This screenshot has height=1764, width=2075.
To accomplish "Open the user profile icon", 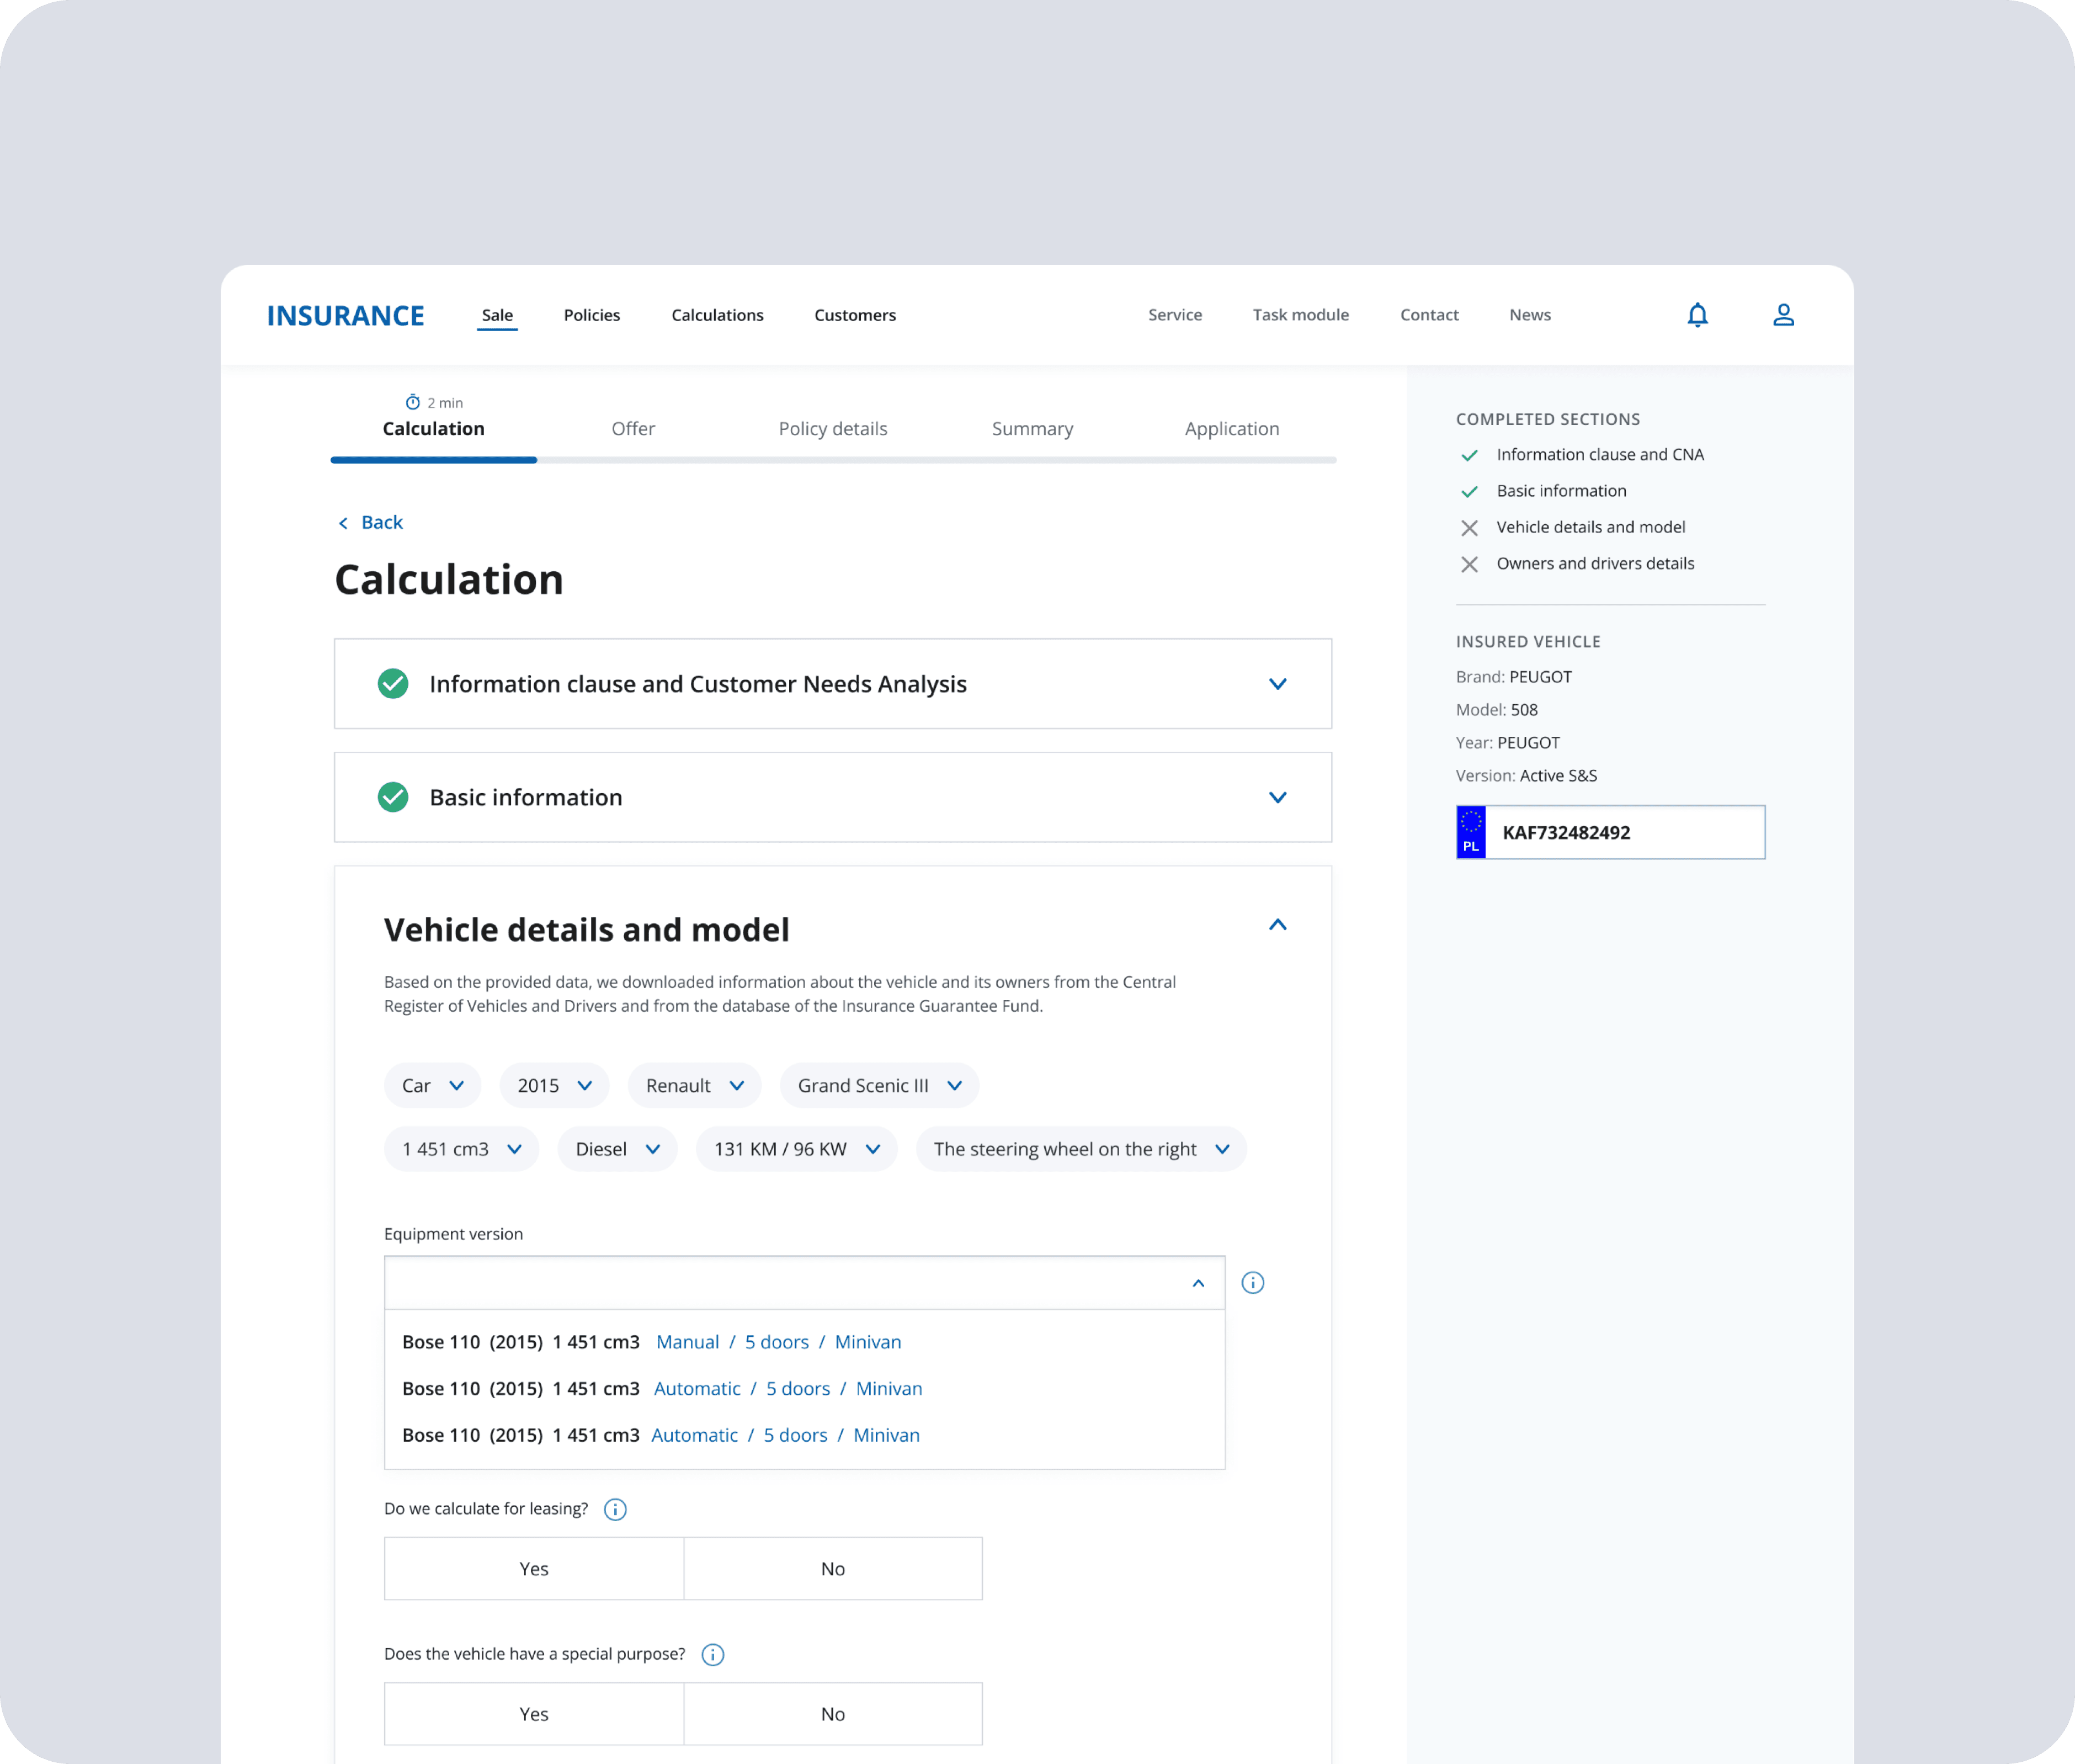I will click(1783, 315).
